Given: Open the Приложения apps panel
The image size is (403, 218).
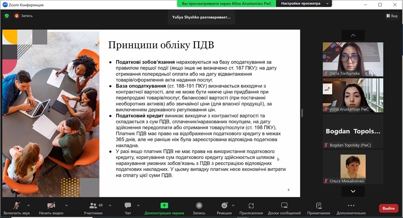Looking at the screenshot, I should (251, 208).
